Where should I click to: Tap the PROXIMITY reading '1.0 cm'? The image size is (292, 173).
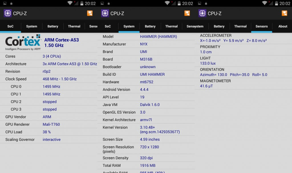click(206, 52)
